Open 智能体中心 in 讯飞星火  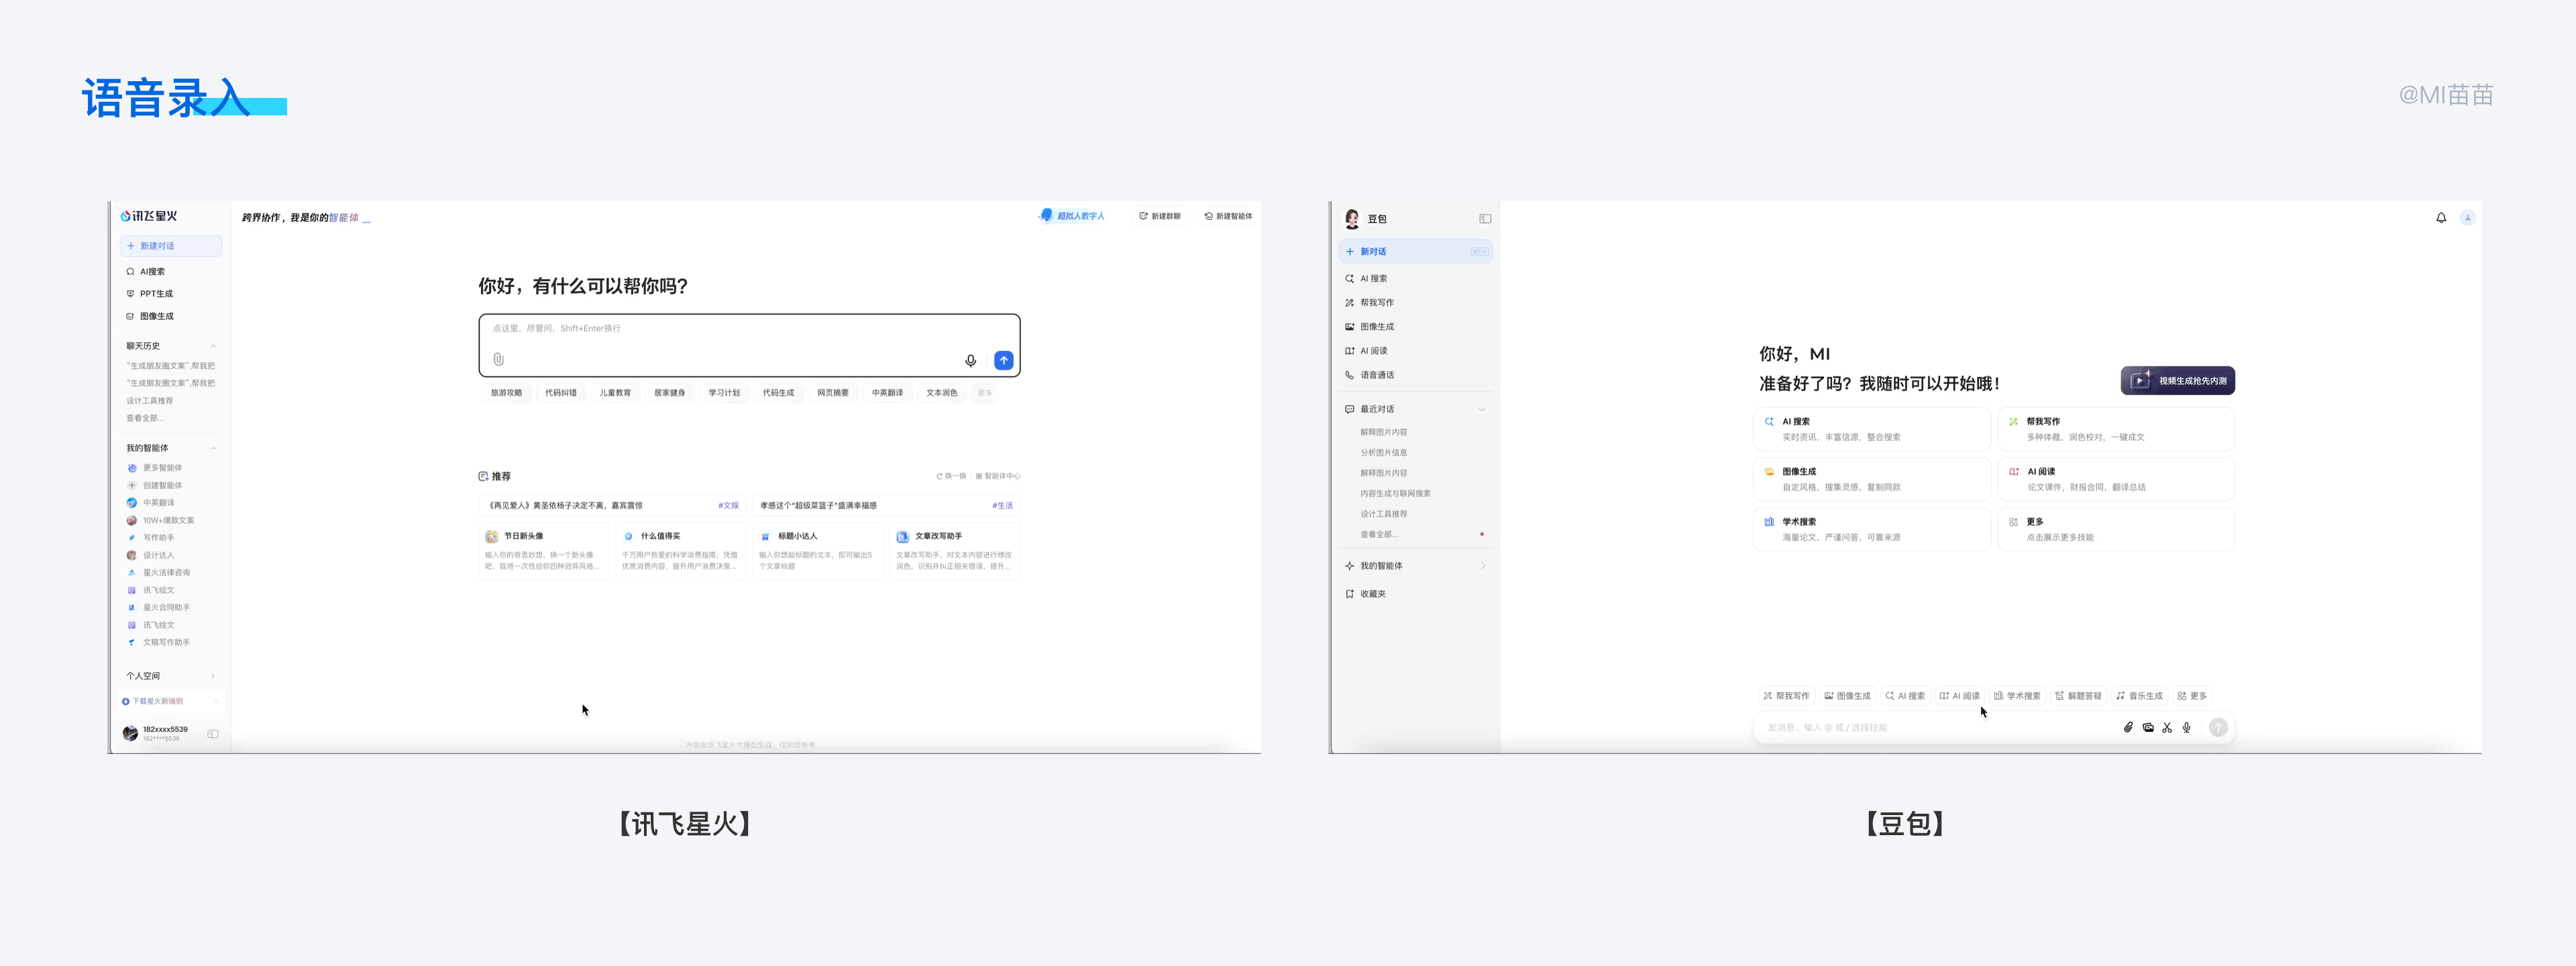point(998,476)
